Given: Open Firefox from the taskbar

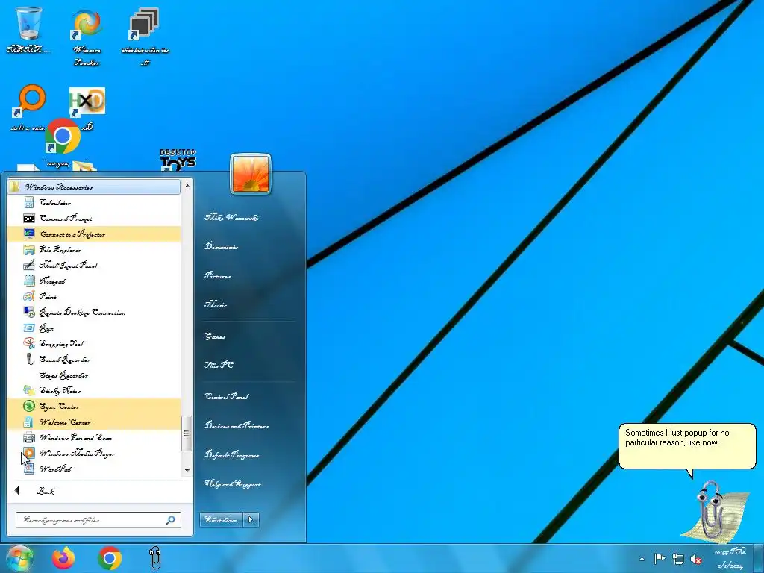Looking at the screenshot, I should (x=63, y=558).
